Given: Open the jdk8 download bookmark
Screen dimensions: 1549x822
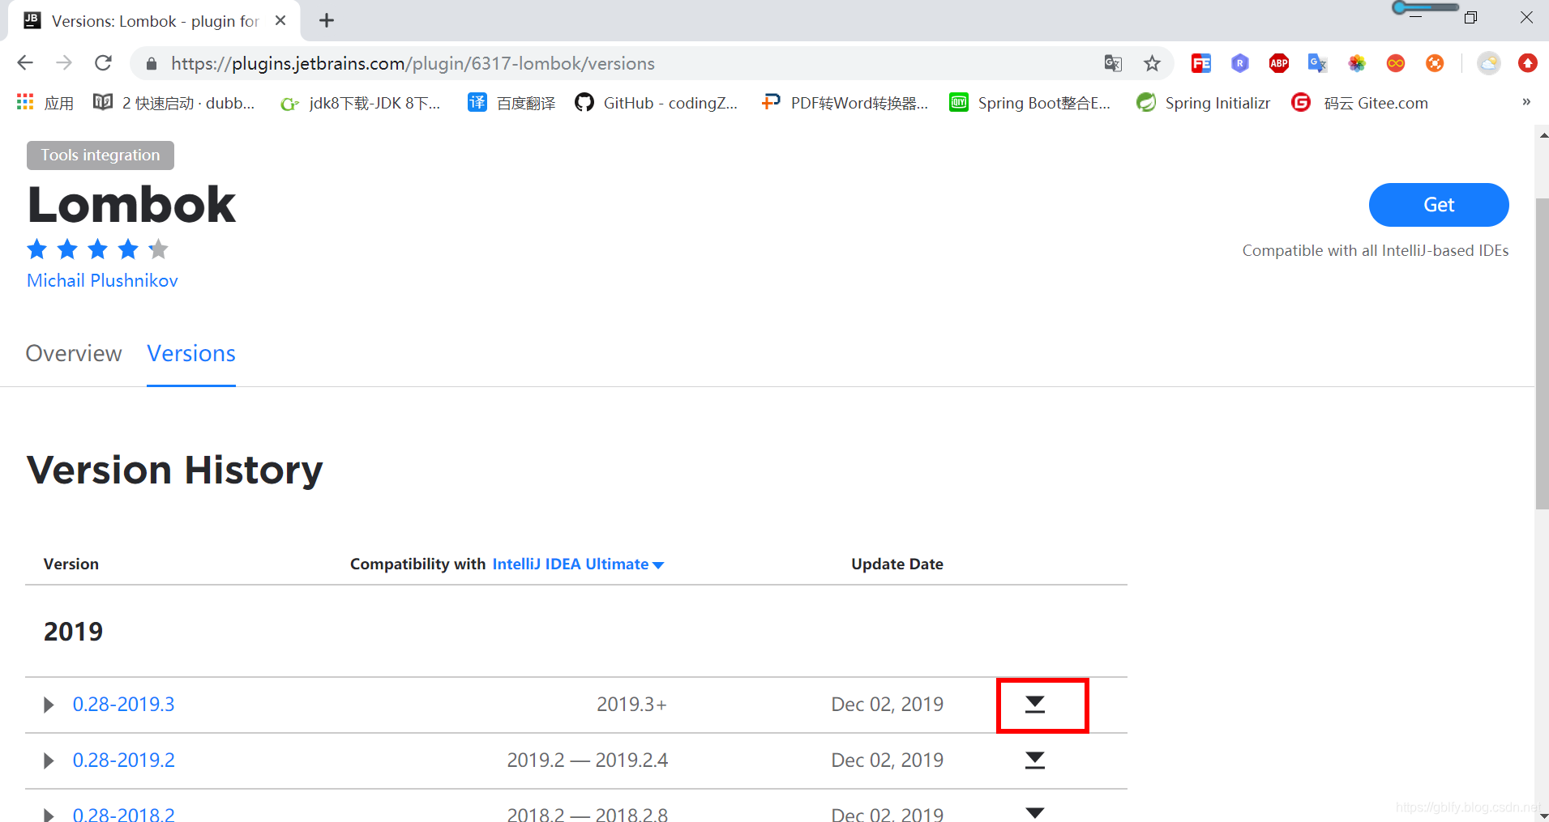Looking at the screenshot, I should pos(361,103).
